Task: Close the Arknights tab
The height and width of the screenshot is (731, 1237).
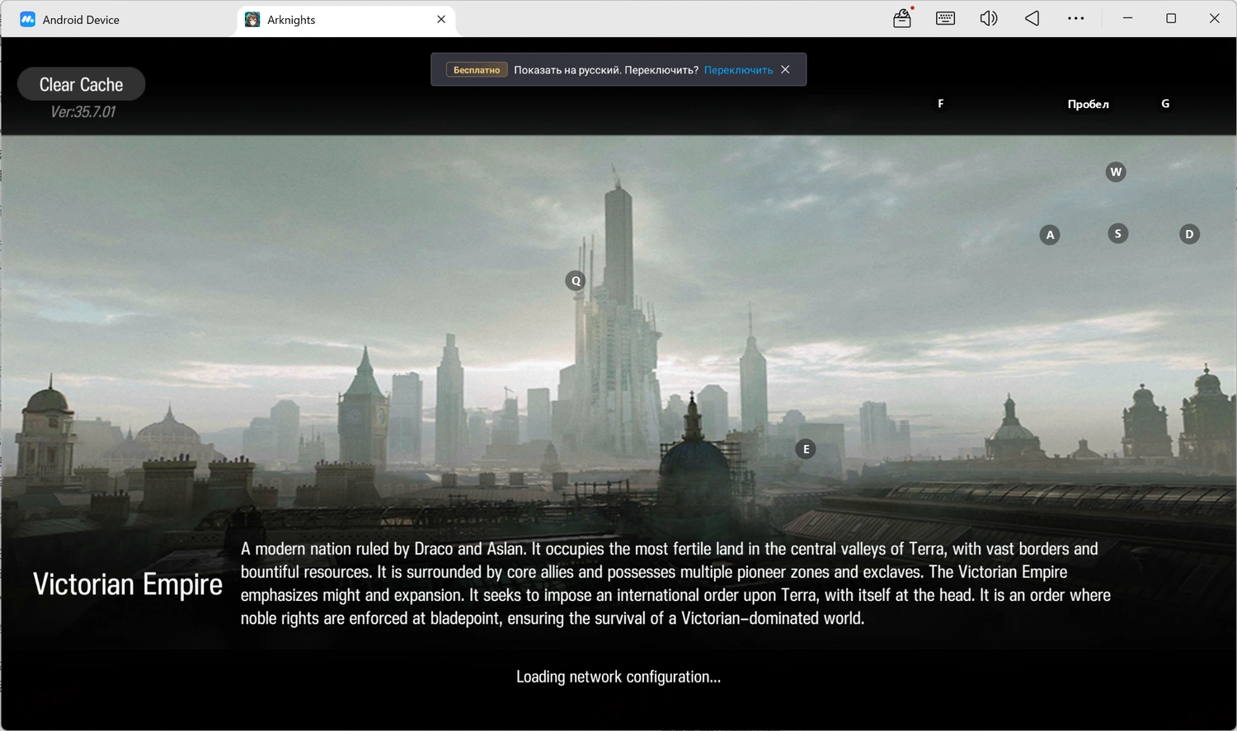Action: (x=441, y=19)
